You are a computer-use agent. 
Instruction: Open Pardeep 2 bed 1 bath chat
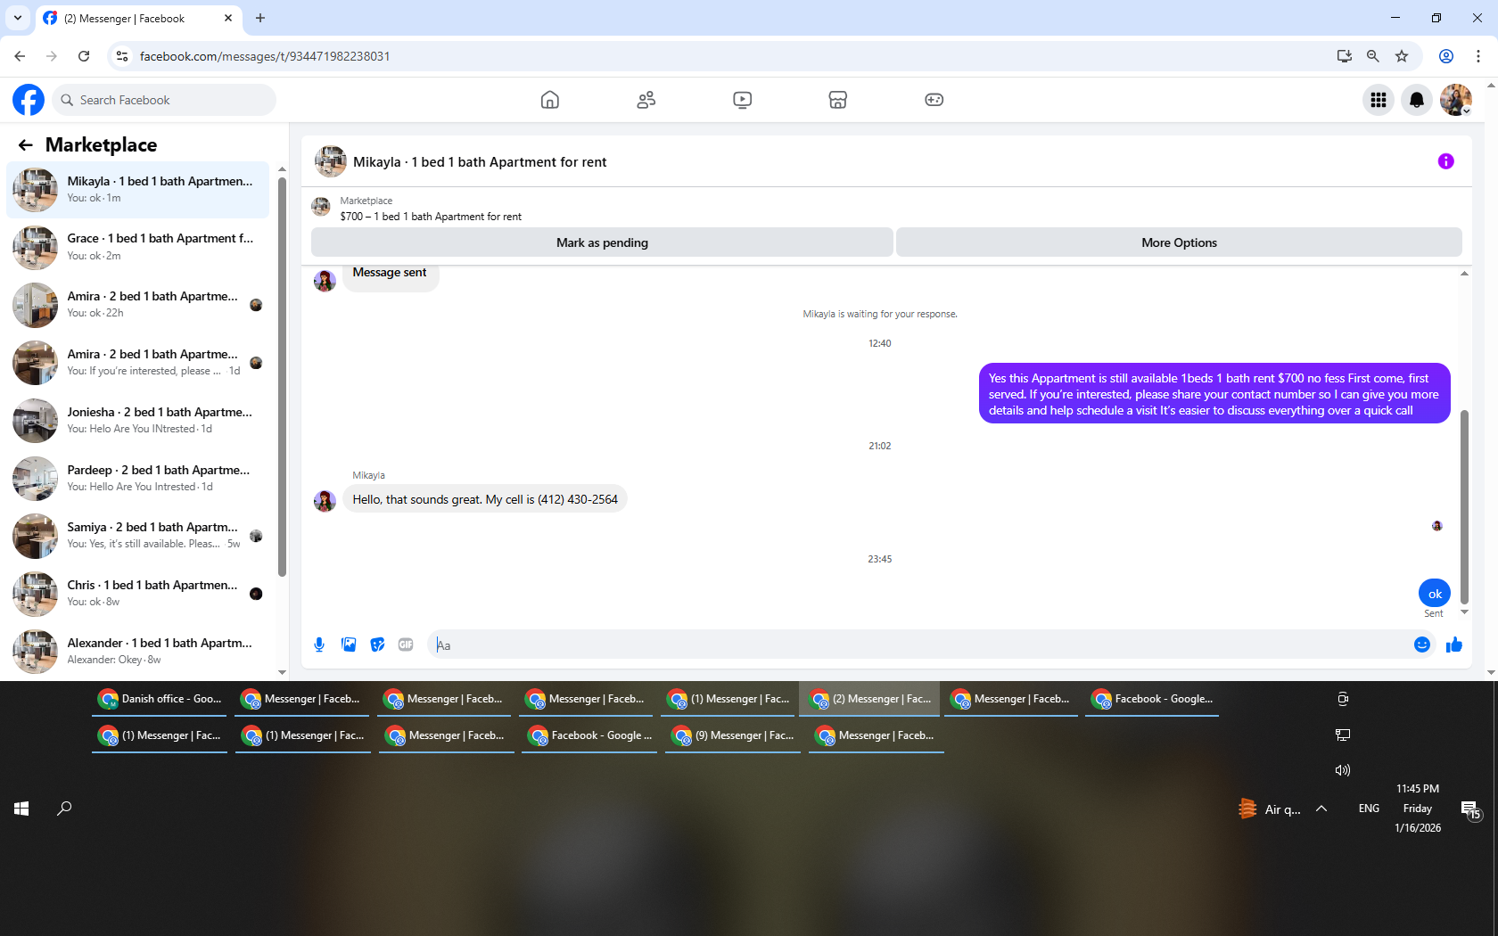click(137, 479)
